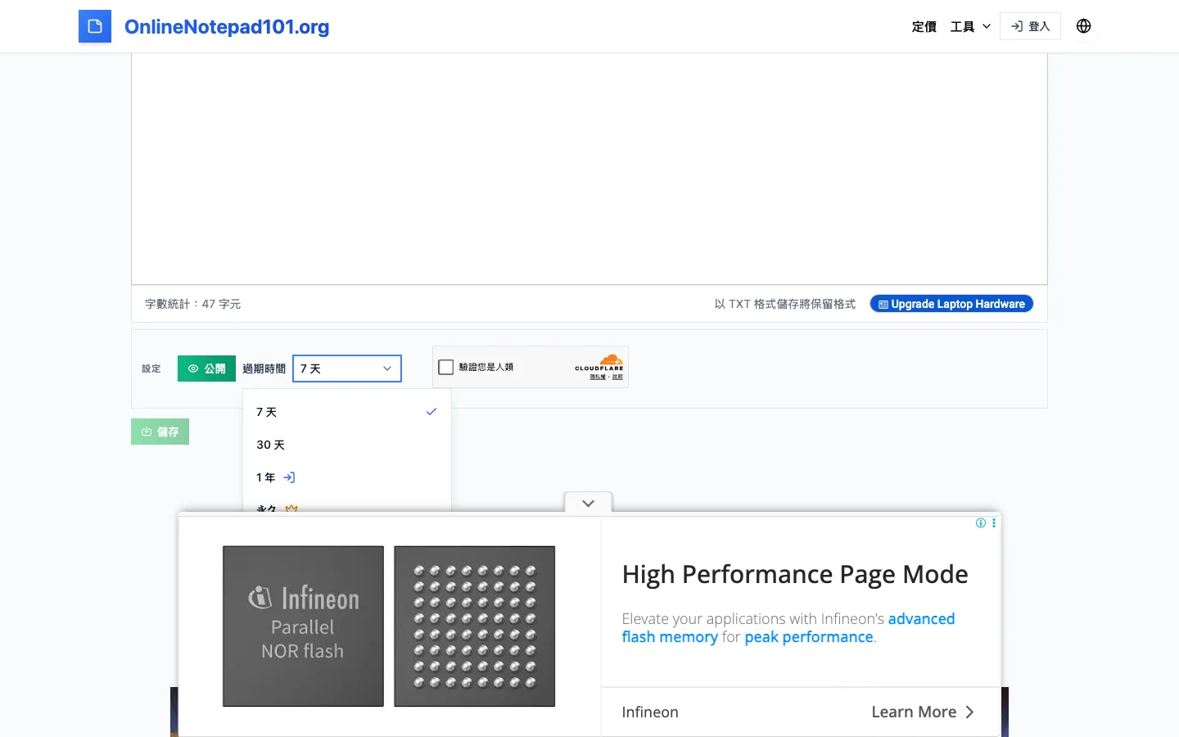Click the OnlineNotepad101 document logo icon
1179x737 pixels.
tap(95, 26)
